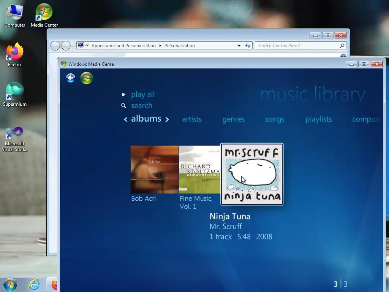Maximize the Windows Media Center window

point(364,64)
